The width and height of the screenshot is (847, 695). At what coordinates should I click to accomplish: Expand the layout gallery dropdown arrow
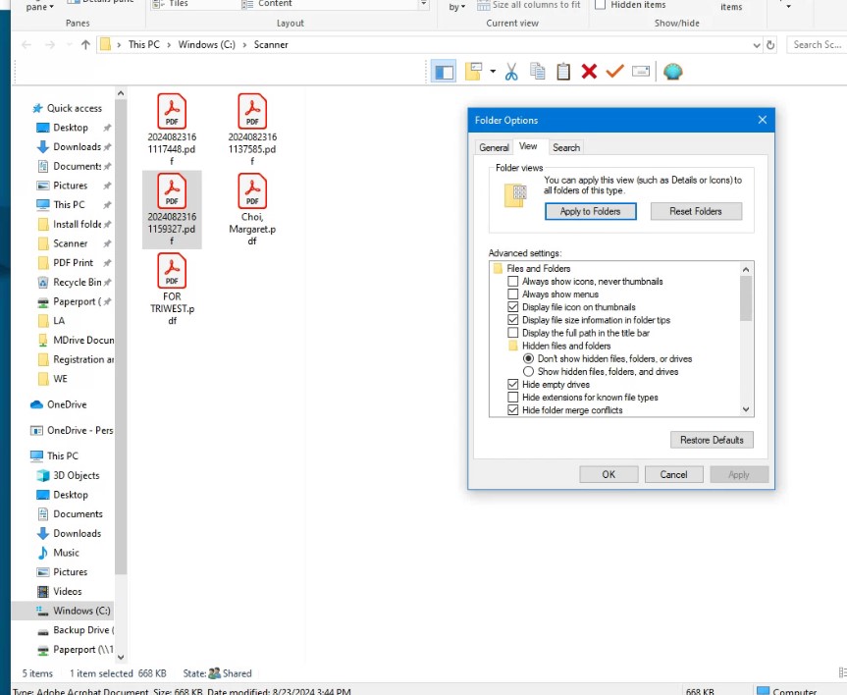coord(424,4)
